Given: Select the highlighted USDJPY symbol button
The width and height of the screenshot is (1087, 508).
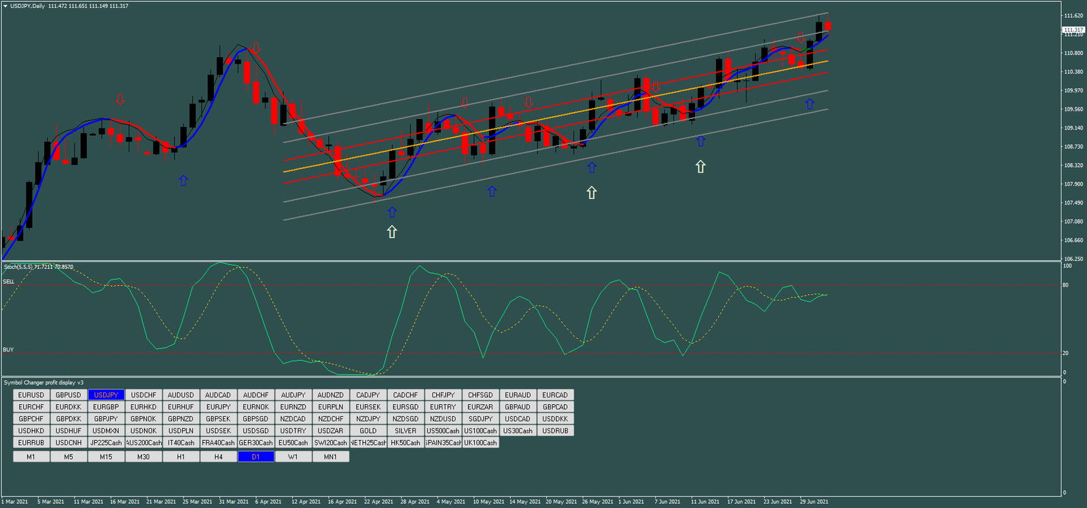Looking at the screenshot, I should 106,395.
